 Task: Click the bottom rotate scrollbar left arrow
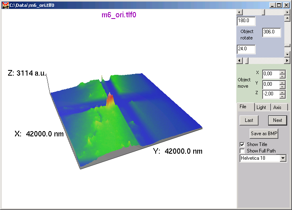pyautogui.click(x=240, y=60)
